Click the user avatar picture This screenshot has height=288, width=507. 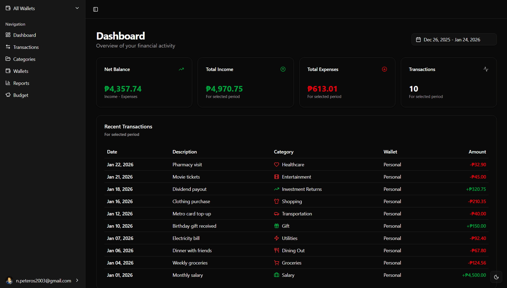click(x=9, y=281)
